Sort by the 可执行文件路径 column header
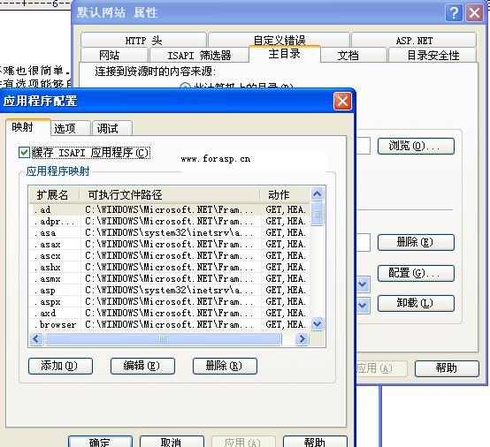Viewport: 490px width, 447px height. (169, 195)
